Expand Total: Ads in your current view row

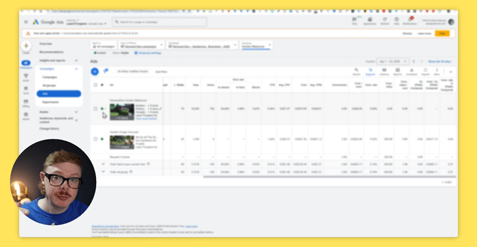click(x=103, y=164)
